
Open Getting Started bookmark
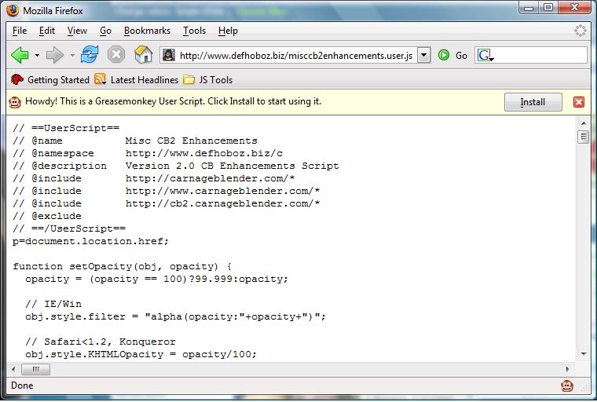(x=49, y=79)
